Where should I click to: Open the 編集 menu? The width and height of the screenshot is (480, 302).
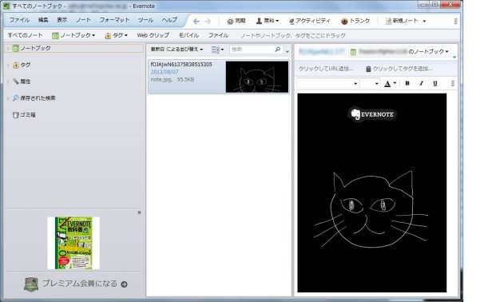43,20
